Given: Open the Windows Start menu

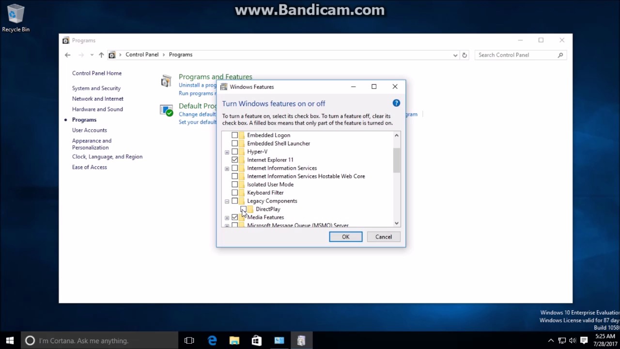Looking at the screenshot, I should [x=10, y=340].
